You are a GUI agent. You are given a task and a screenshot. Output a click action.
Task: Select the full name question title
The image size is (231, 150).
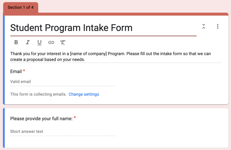41,119
